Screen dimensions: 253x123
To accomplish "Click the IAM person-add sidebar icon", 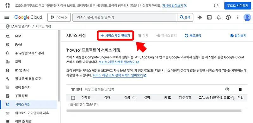I will 7,36.
